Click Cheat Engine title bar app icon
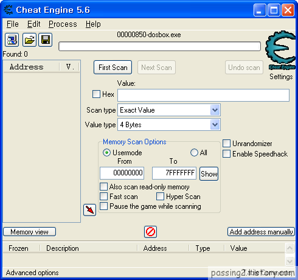298x280 pixels. [9, 10]
